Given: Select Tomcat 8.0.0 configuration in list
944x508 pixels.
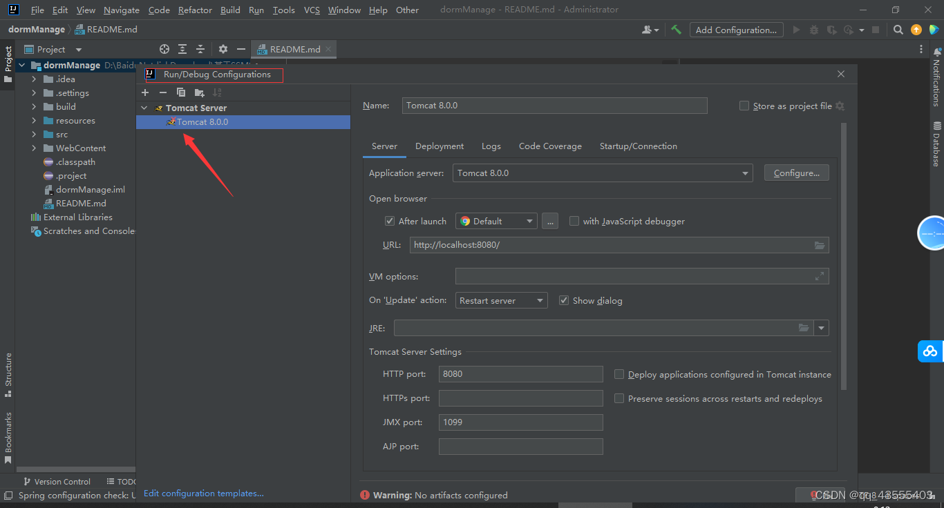Looking at the screenshot, I should point(243,121).
